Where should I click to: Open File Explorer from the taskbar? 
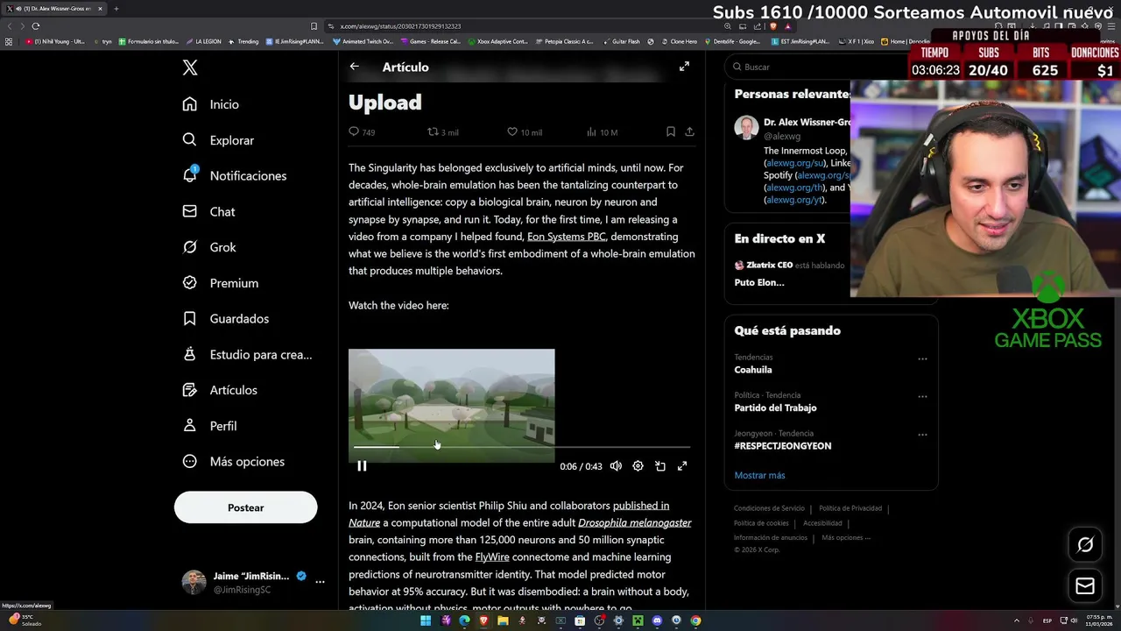pyautogui.click(x=503, y=620)
